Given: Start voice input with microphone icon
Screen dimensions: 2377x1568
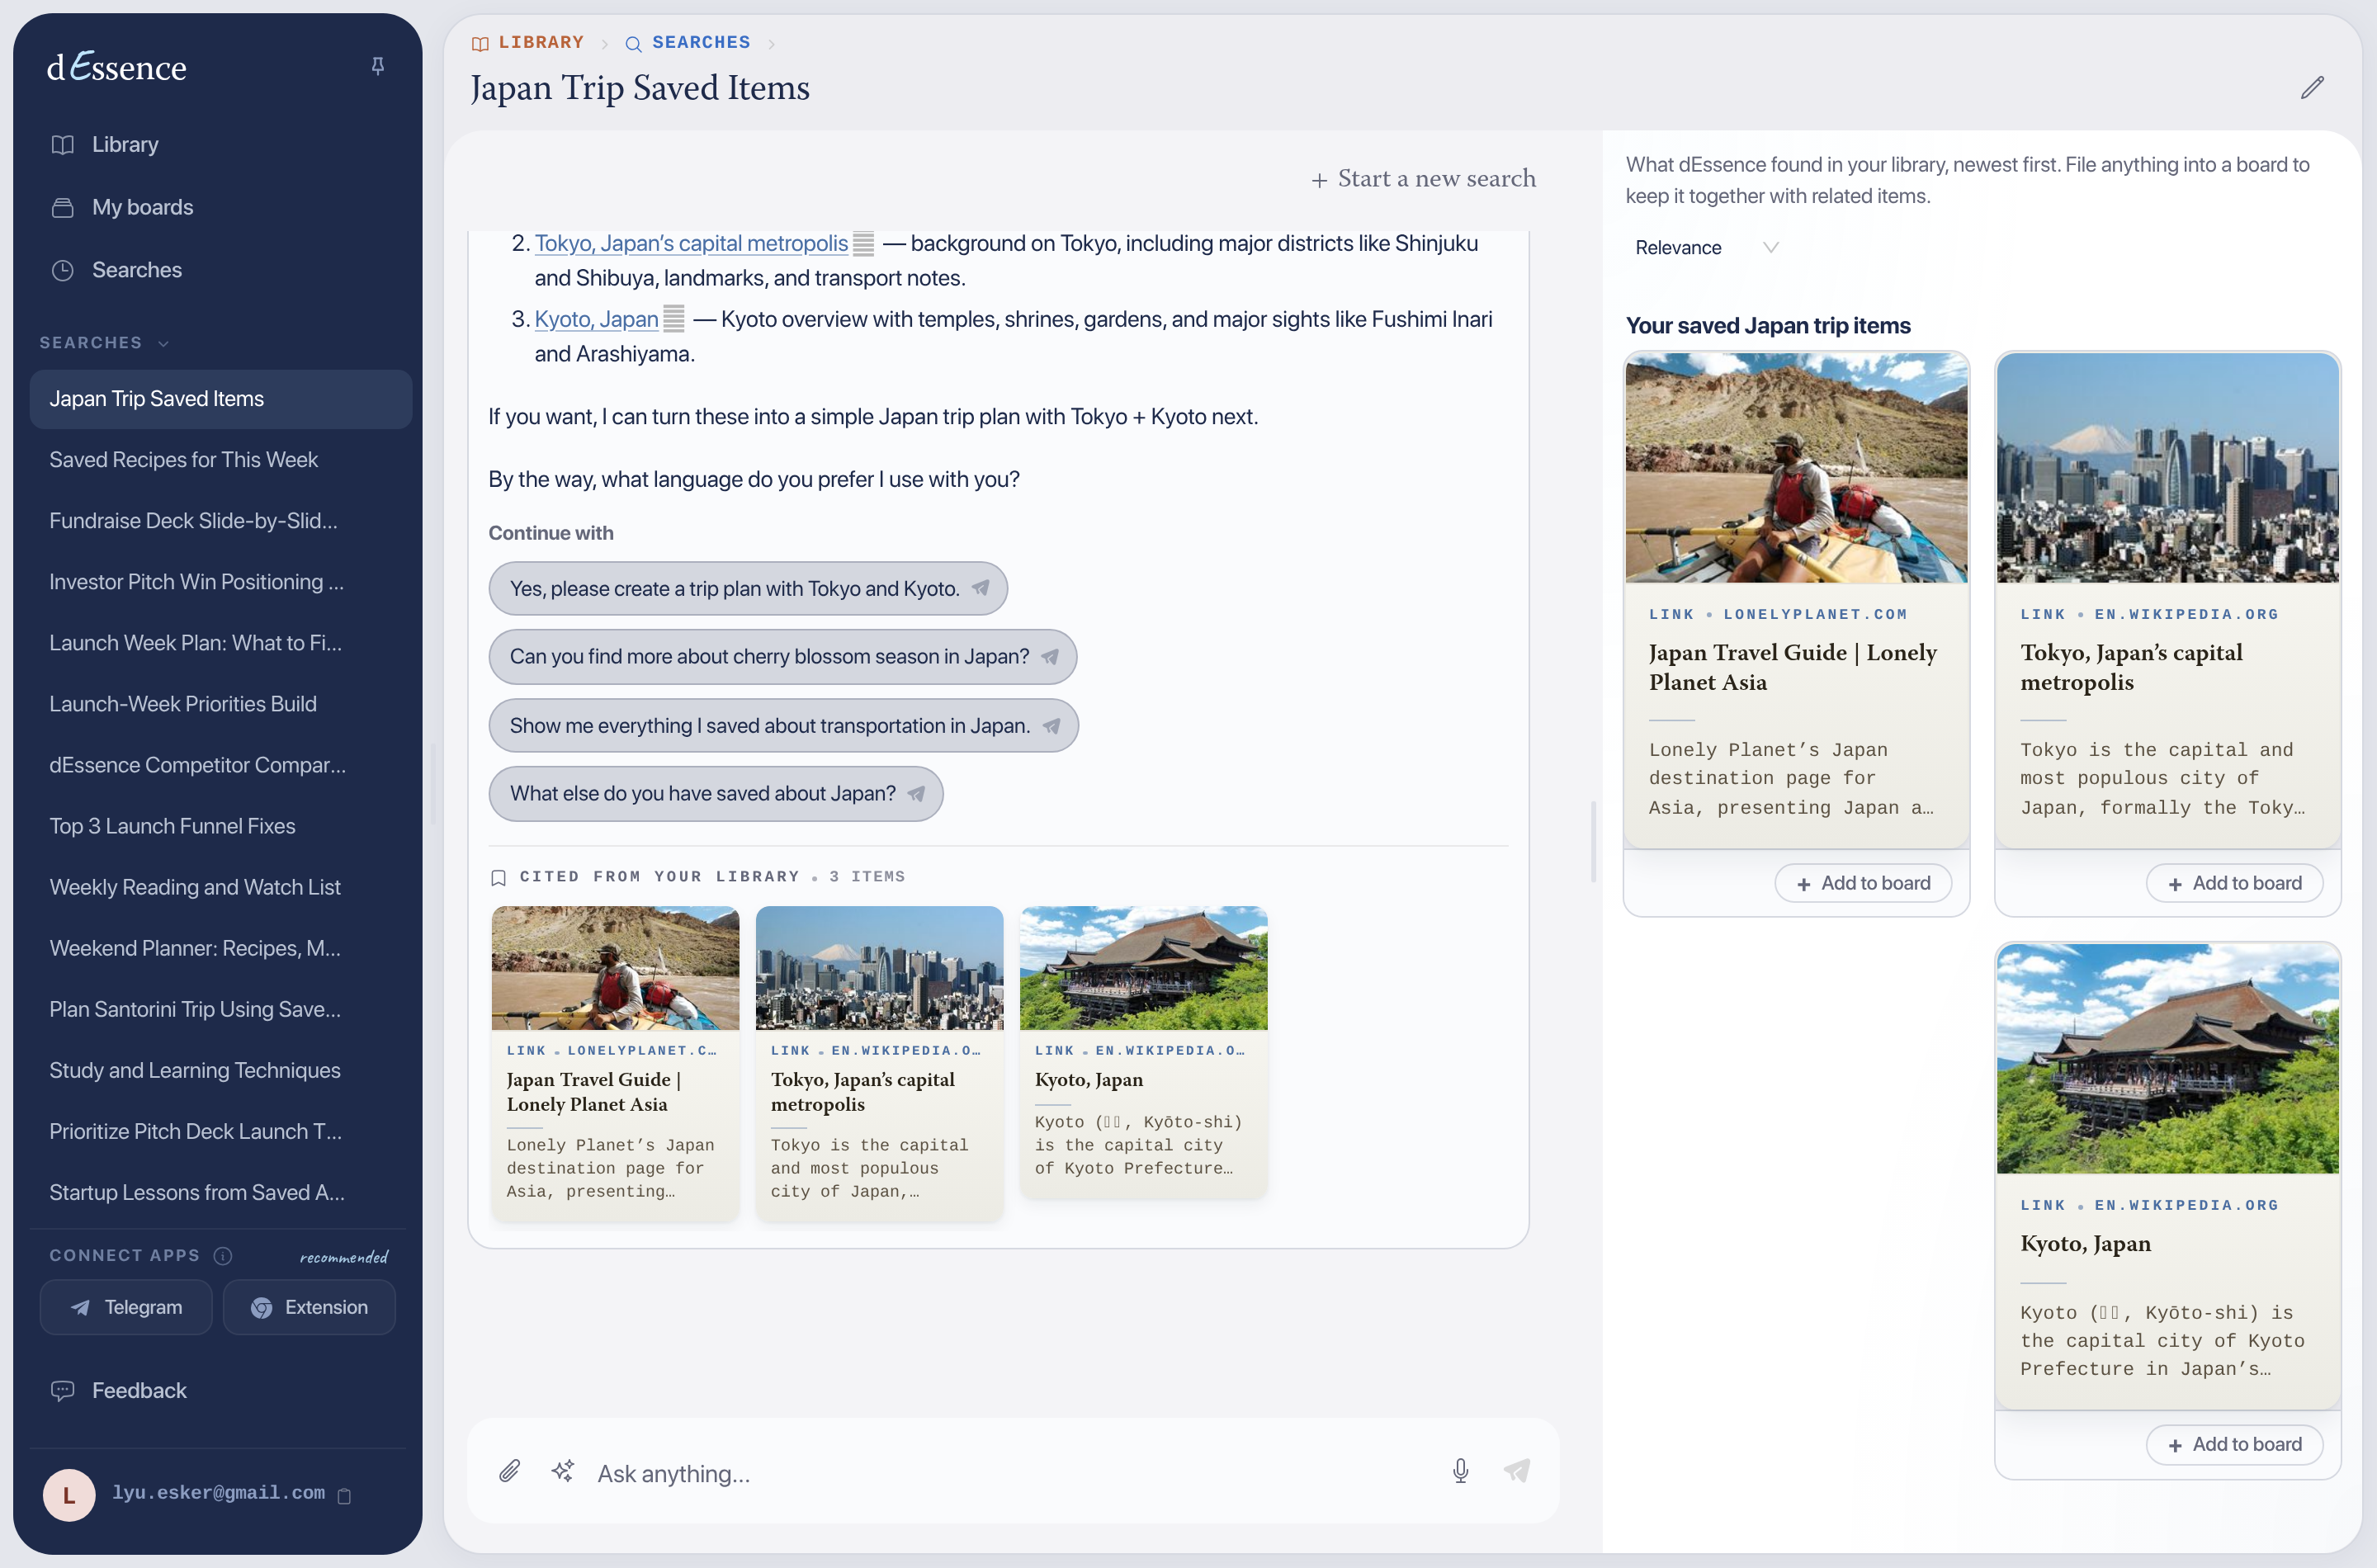Looking at the screenshot, I should (1460, 1471).
